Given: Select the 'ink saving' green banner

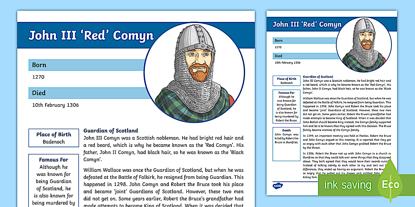Looking at the screenshot, I should [347, 185].
